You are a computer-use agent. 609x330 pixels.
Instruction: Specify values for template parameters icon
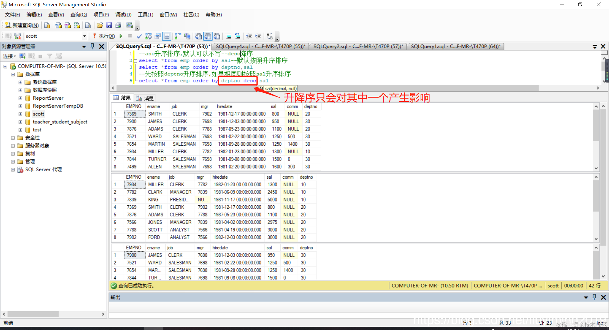coord(270,36)
